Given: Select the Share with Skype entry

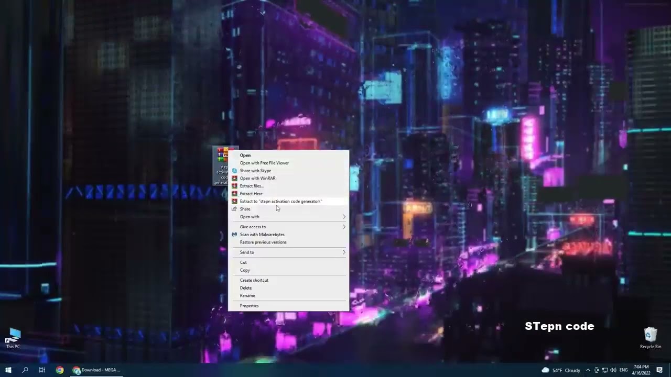Looking at the screenshot, I should coord(288,171).
